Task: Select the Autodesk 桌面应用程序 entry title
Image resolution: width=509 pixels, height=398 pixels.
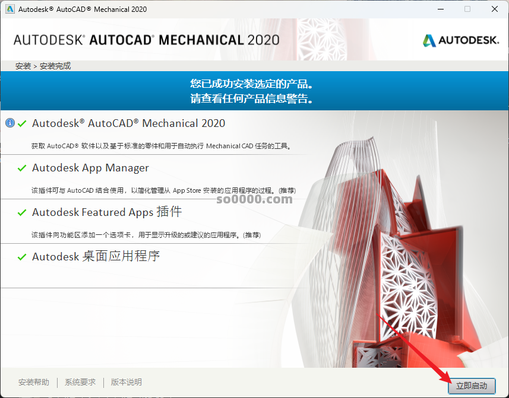Action: point(96,257)
